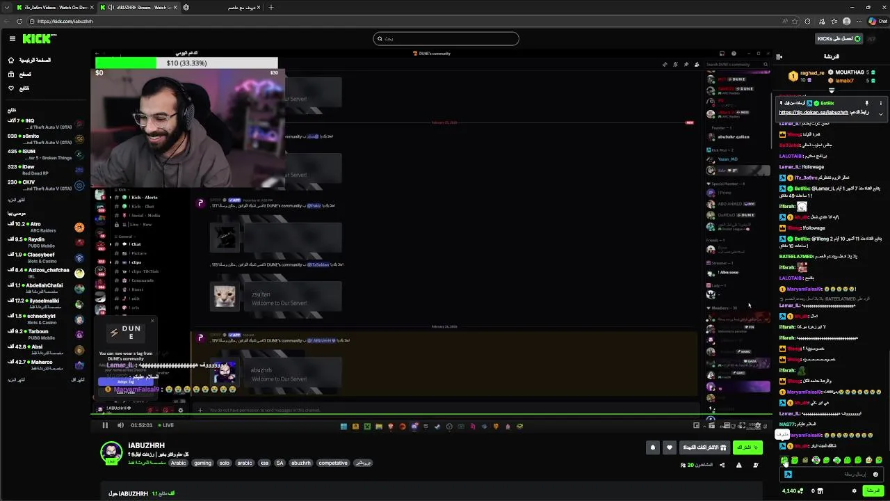Open CKIV channel in sidebar

(44, 185)
